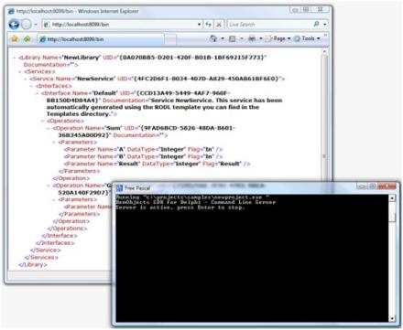
Task: Open the Page menu dropdown
Action: pos(278,38)
